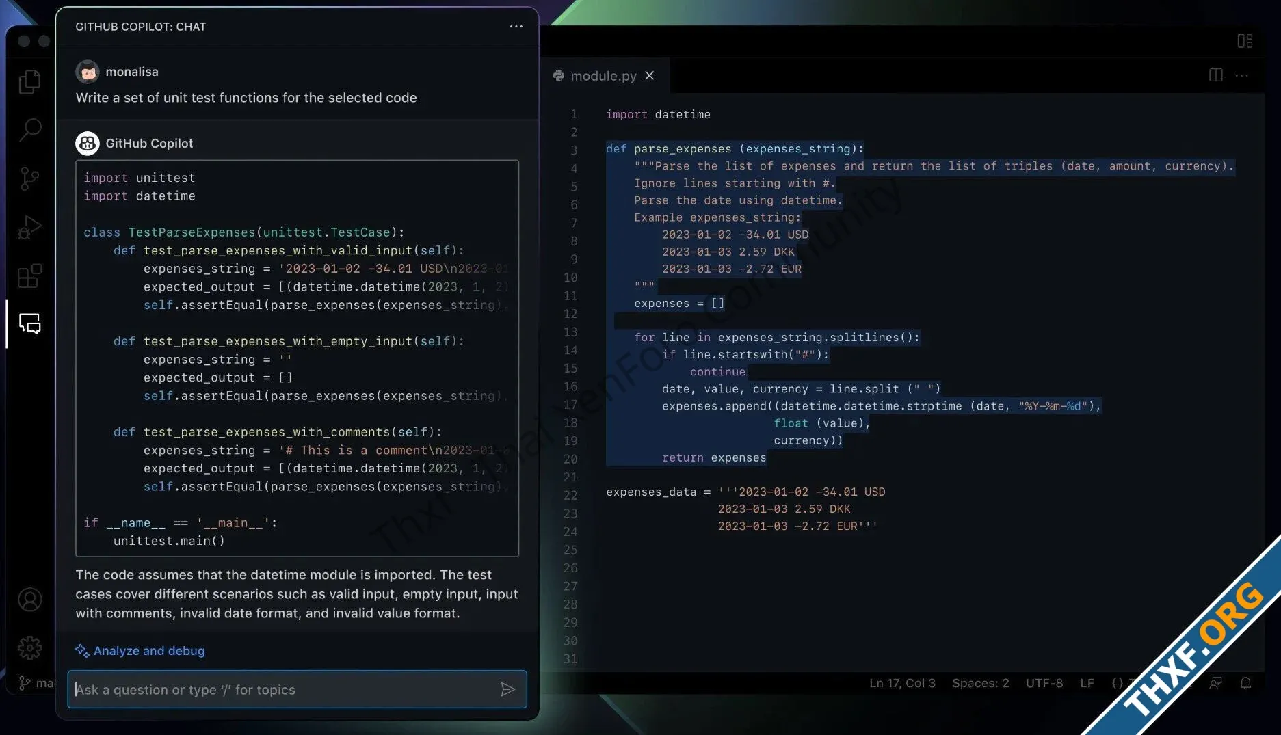Open Source Control branch icon

(x=29, y=178)
